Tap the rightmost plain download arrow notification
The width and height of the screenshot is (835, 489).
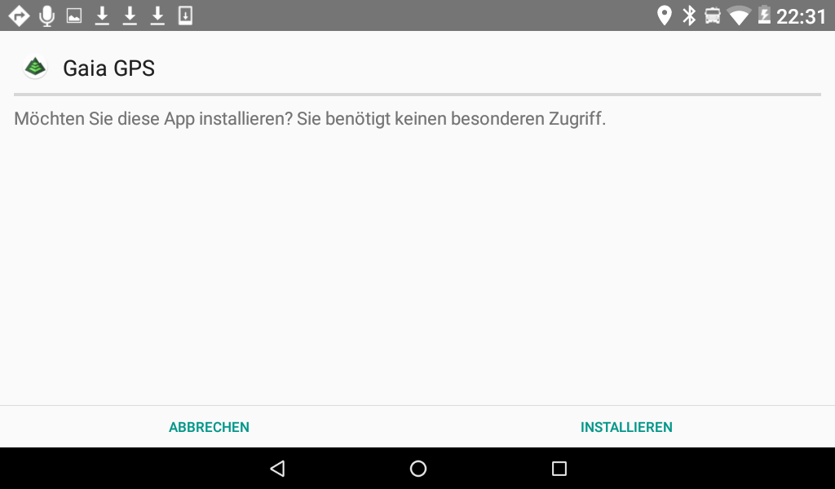157,16
